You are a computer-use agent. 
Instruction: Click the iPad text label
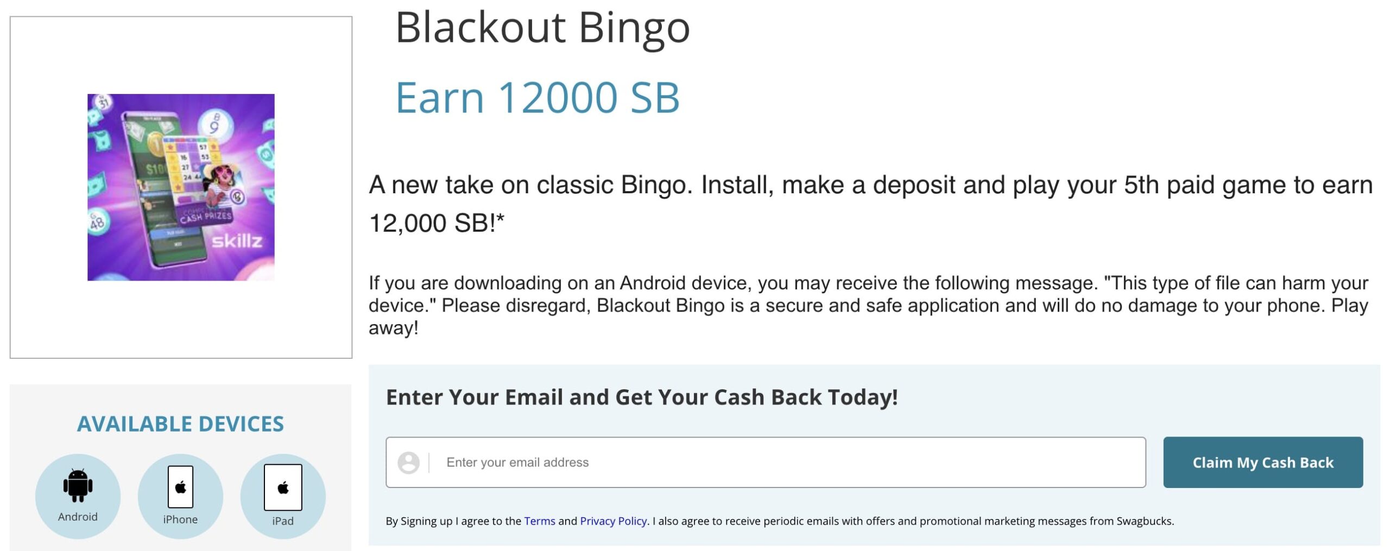click(x=283, y=521)
